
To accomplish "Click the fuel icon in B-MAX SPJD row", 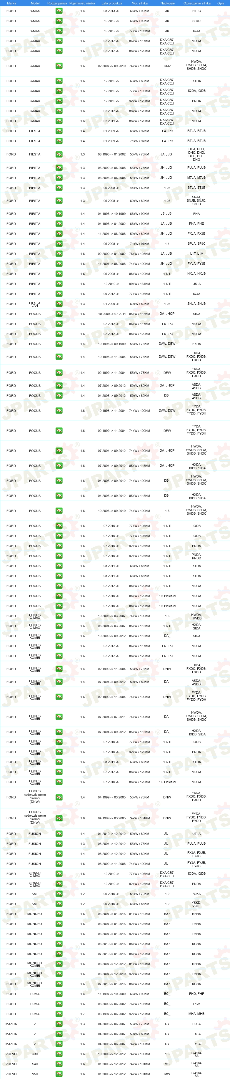I will pyautogui.click(x=59, y=21).
